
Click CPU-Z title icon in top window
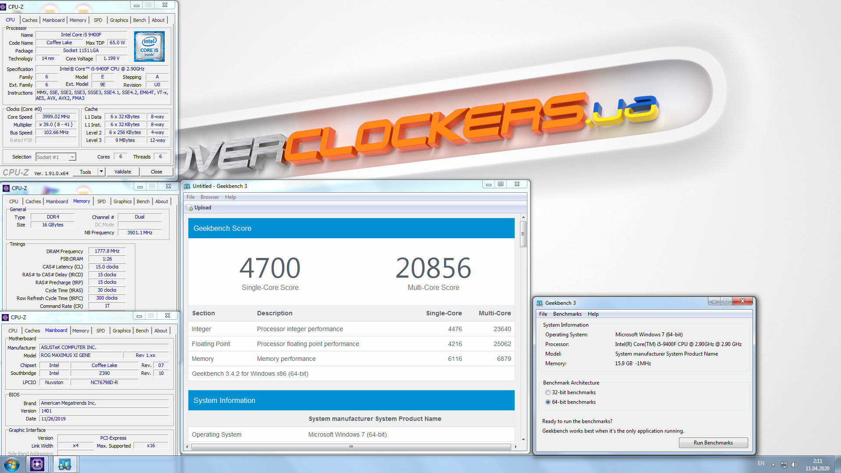pos(4,7)
